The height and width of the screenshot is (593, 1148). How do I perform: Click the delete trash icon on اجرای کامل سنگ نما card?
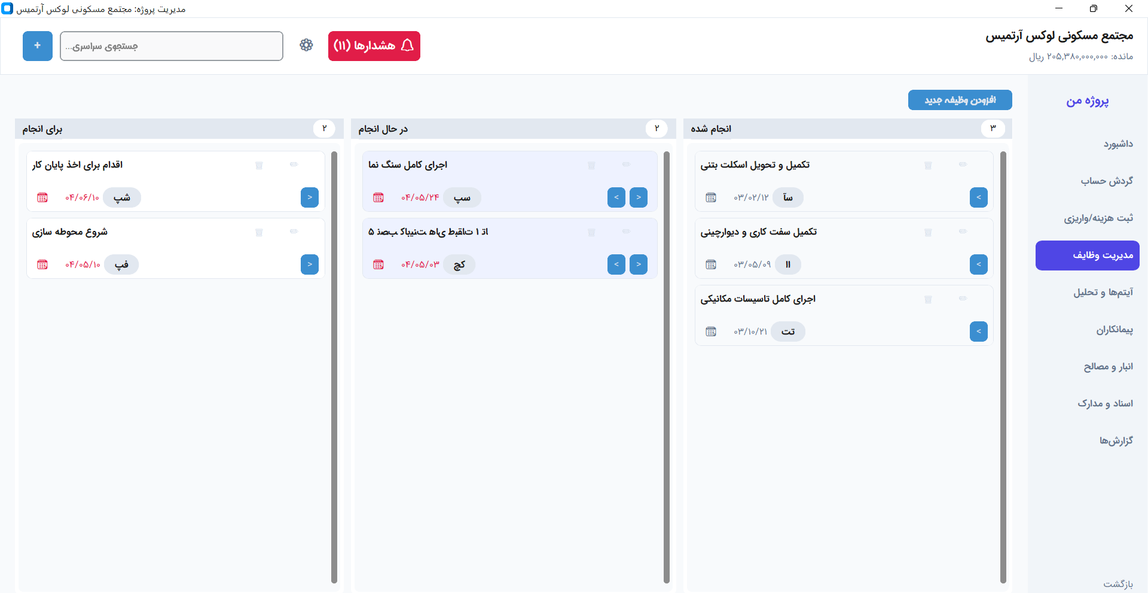(x=592, y=165)
